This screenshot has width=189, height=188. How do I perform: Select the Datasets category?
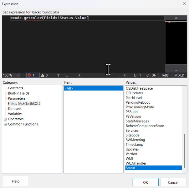15,109
